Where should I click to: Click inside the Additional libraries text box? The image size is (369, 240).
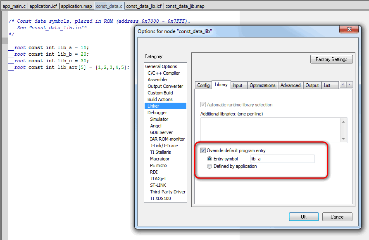click(269, 130)
